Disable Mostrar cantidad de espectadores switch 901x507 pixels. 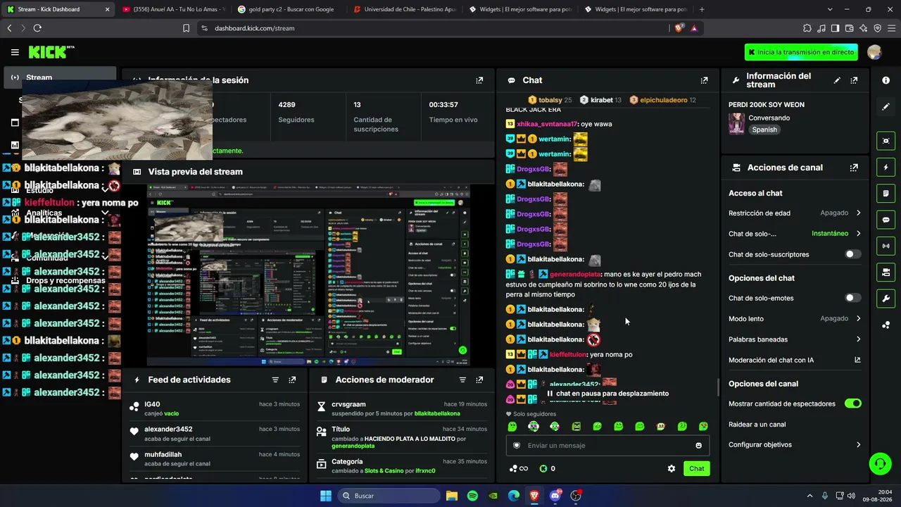click(x=852, y=403)
